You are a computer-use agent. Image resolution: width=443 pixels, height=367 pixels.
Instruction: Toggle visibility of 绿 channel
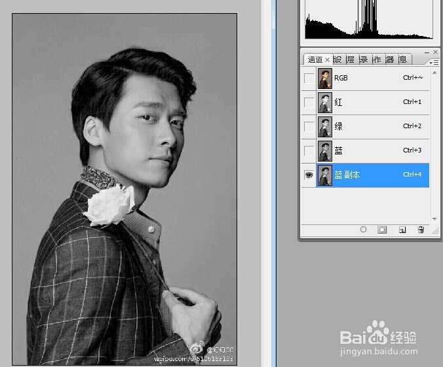point(309,127)
